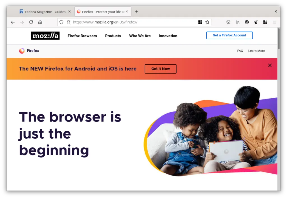This screenshot has height=198, width=287.
Task: Dismiss the orange promo banner
Action: [x=270, y=66]
